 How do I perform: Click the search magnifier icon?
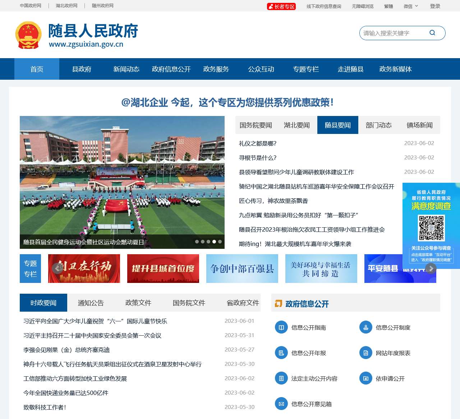[432, 33]
